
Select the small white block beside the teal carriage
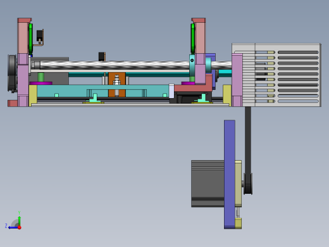coord(171,91)
